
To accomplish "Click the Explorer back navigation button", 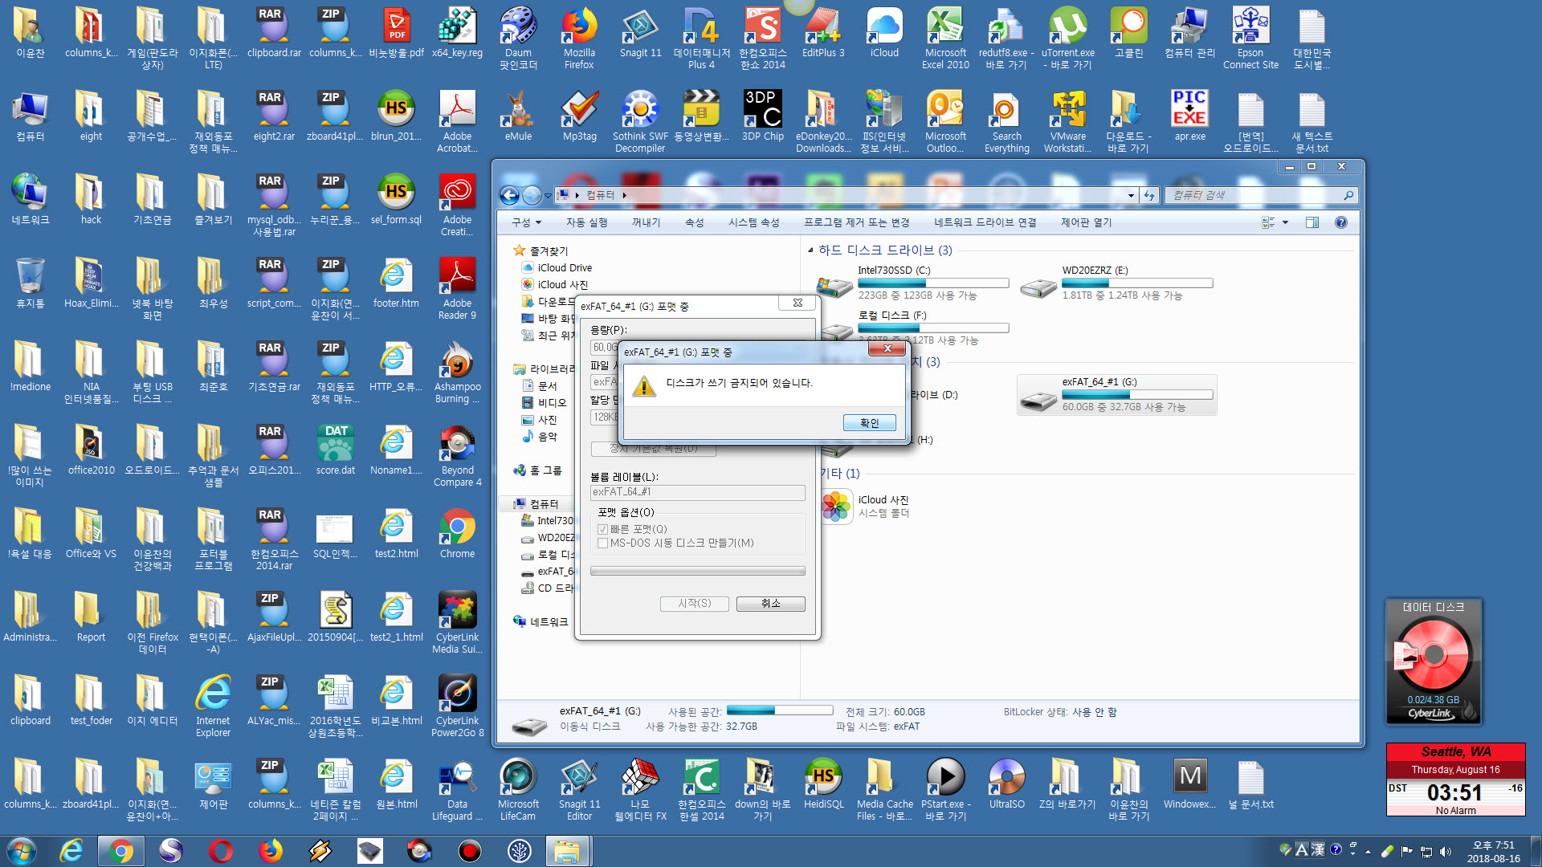I will point(509,195).
